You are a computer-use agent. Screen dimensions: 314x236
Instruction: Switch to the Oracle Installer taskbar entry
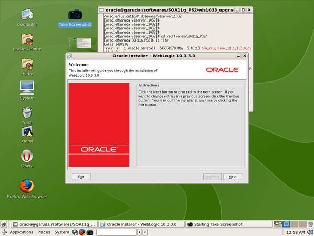(x=142, y=224)
